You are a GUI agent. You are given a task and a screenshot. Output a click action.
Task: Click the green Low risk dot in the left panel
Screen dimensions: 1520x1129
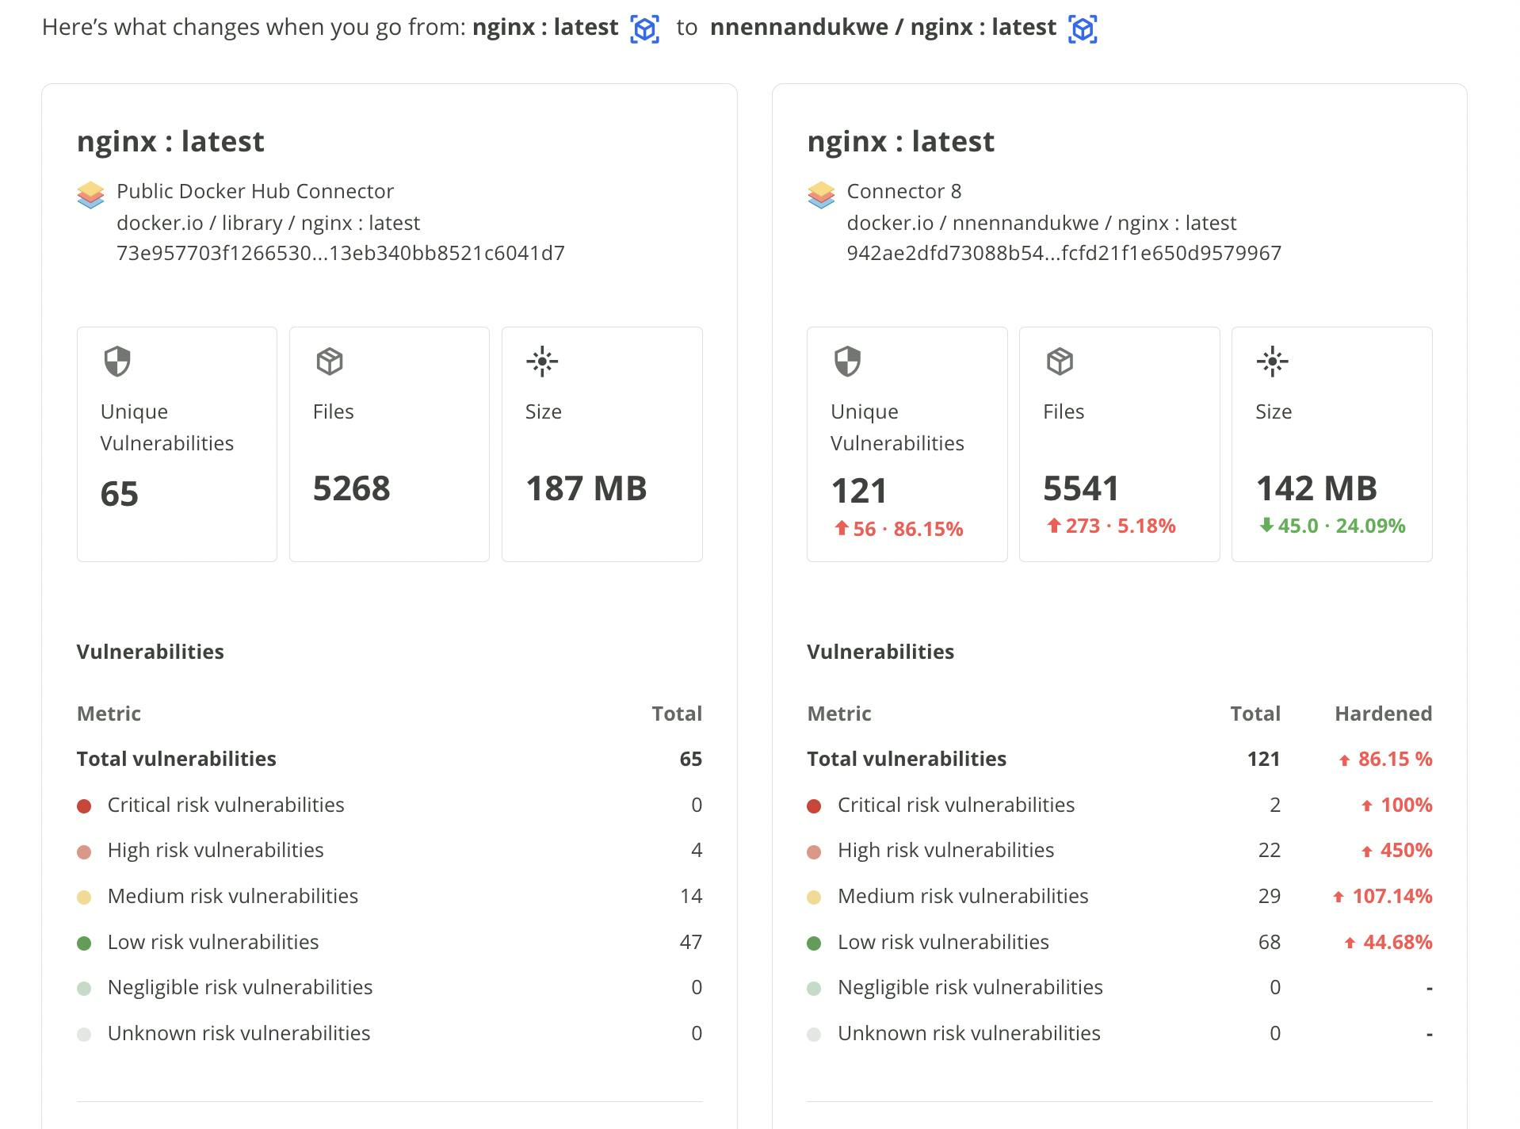[x=84, y=943]
